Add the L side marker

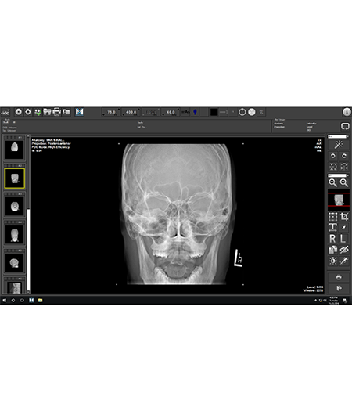tap(343, 239)
